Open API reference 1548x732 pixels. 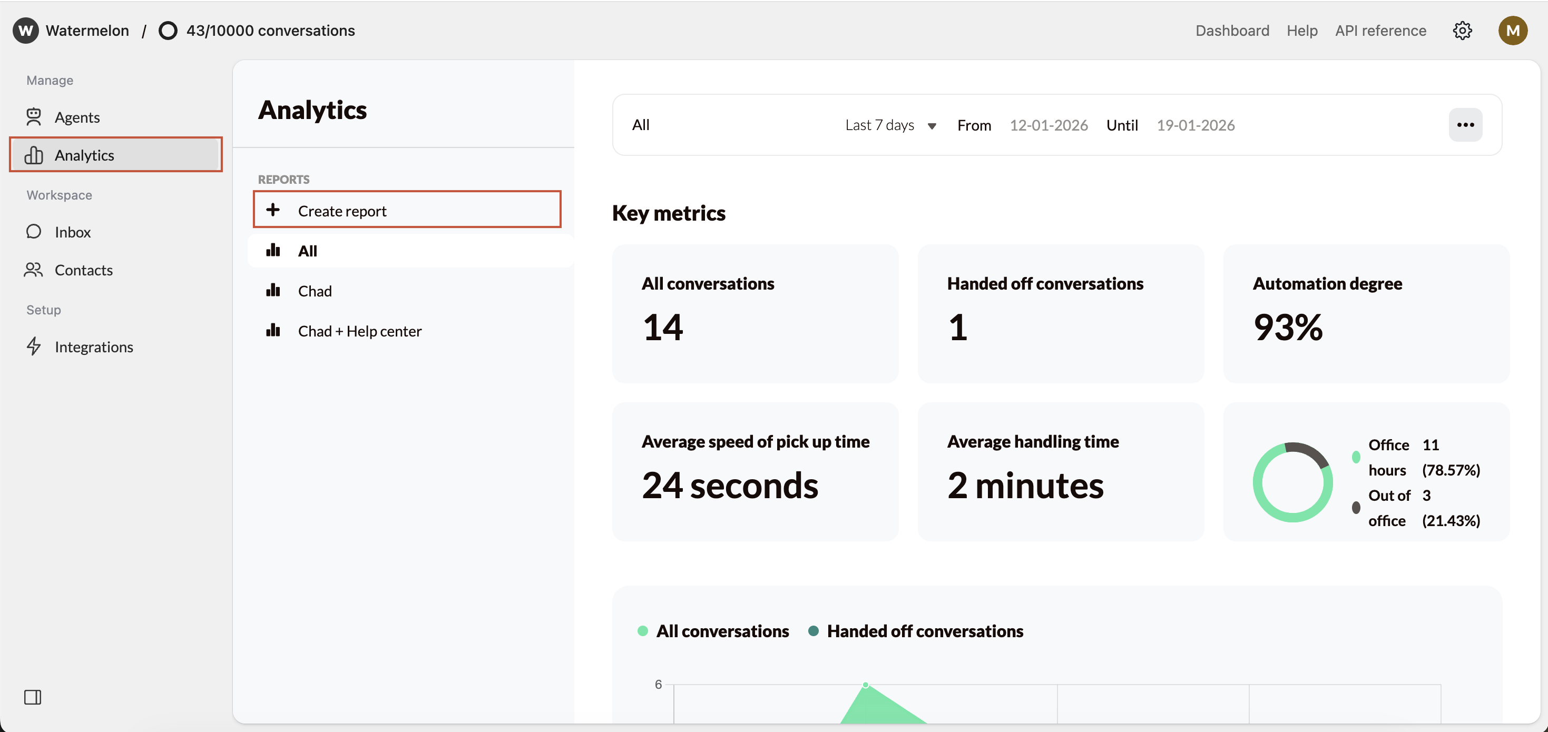pyautogui.click(x=1380, y=30)
